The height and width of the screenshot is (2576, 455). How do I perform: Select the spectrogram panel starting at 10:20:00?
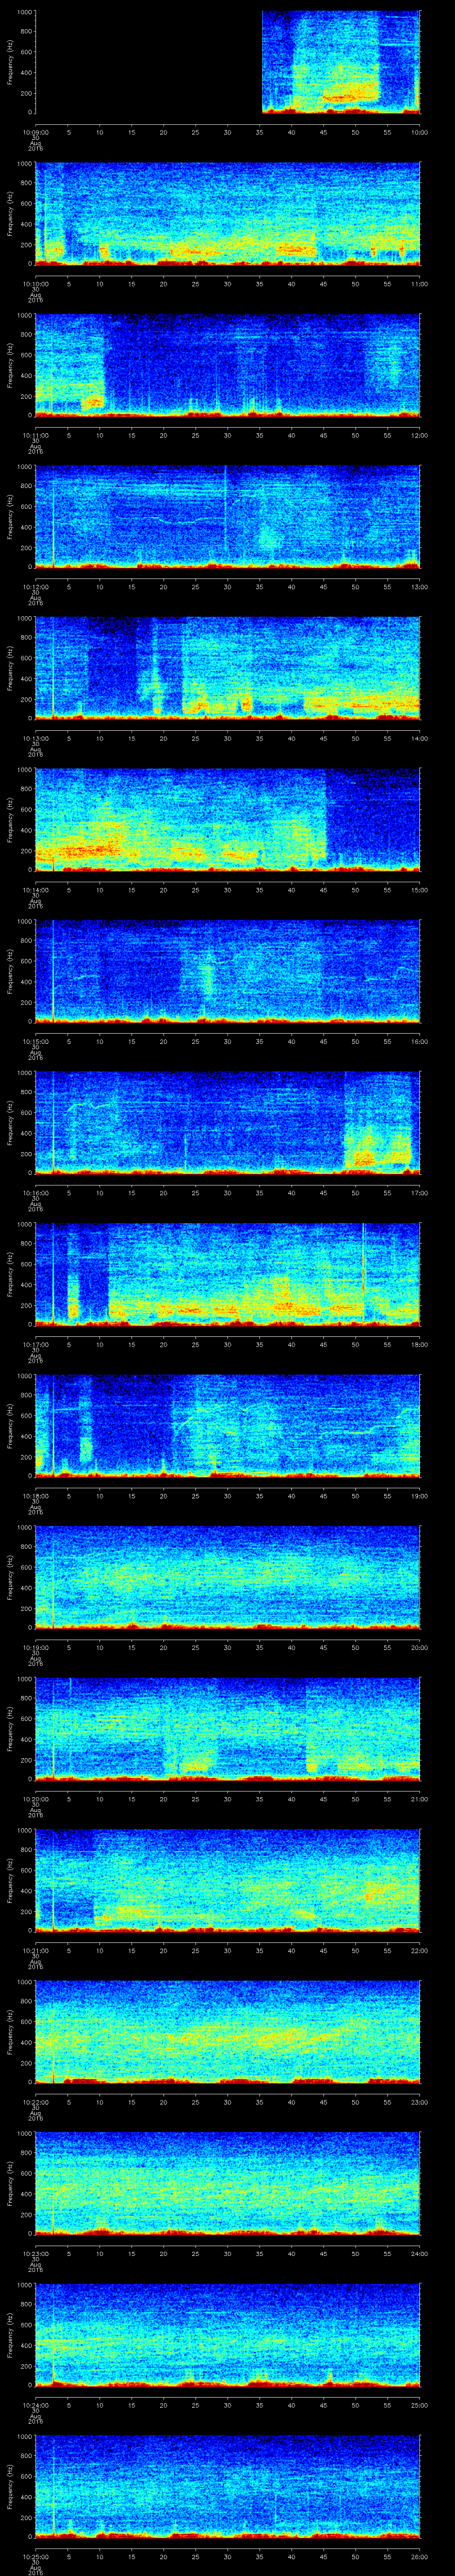228,1728
